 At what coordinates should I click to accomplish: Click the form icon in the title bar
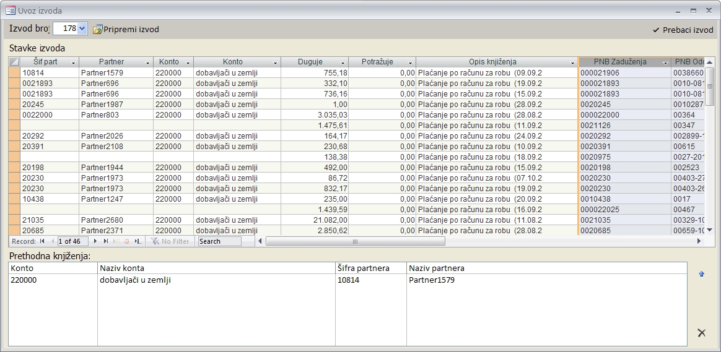click(x=11, y=11)
